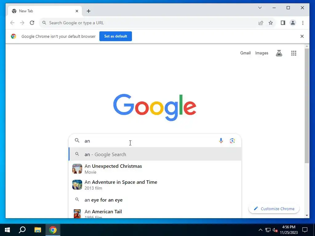Show hidden system tray icons
315x236 pixels.
click(x=260, y=230)
